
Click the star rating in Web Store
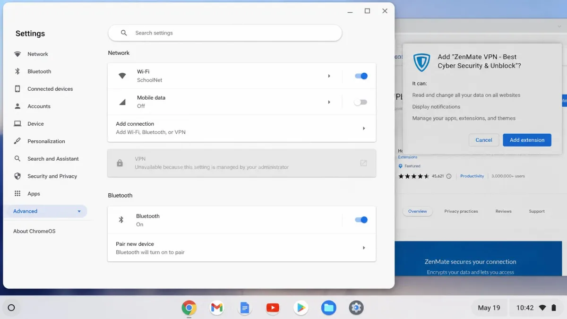pos(414,176)
